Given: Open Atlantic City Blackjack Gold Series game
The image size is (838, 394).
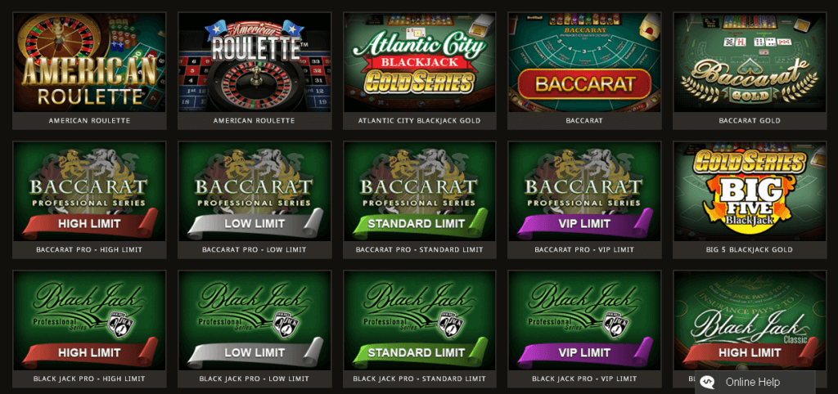Looking at the screenshot, I should (420, 62).
